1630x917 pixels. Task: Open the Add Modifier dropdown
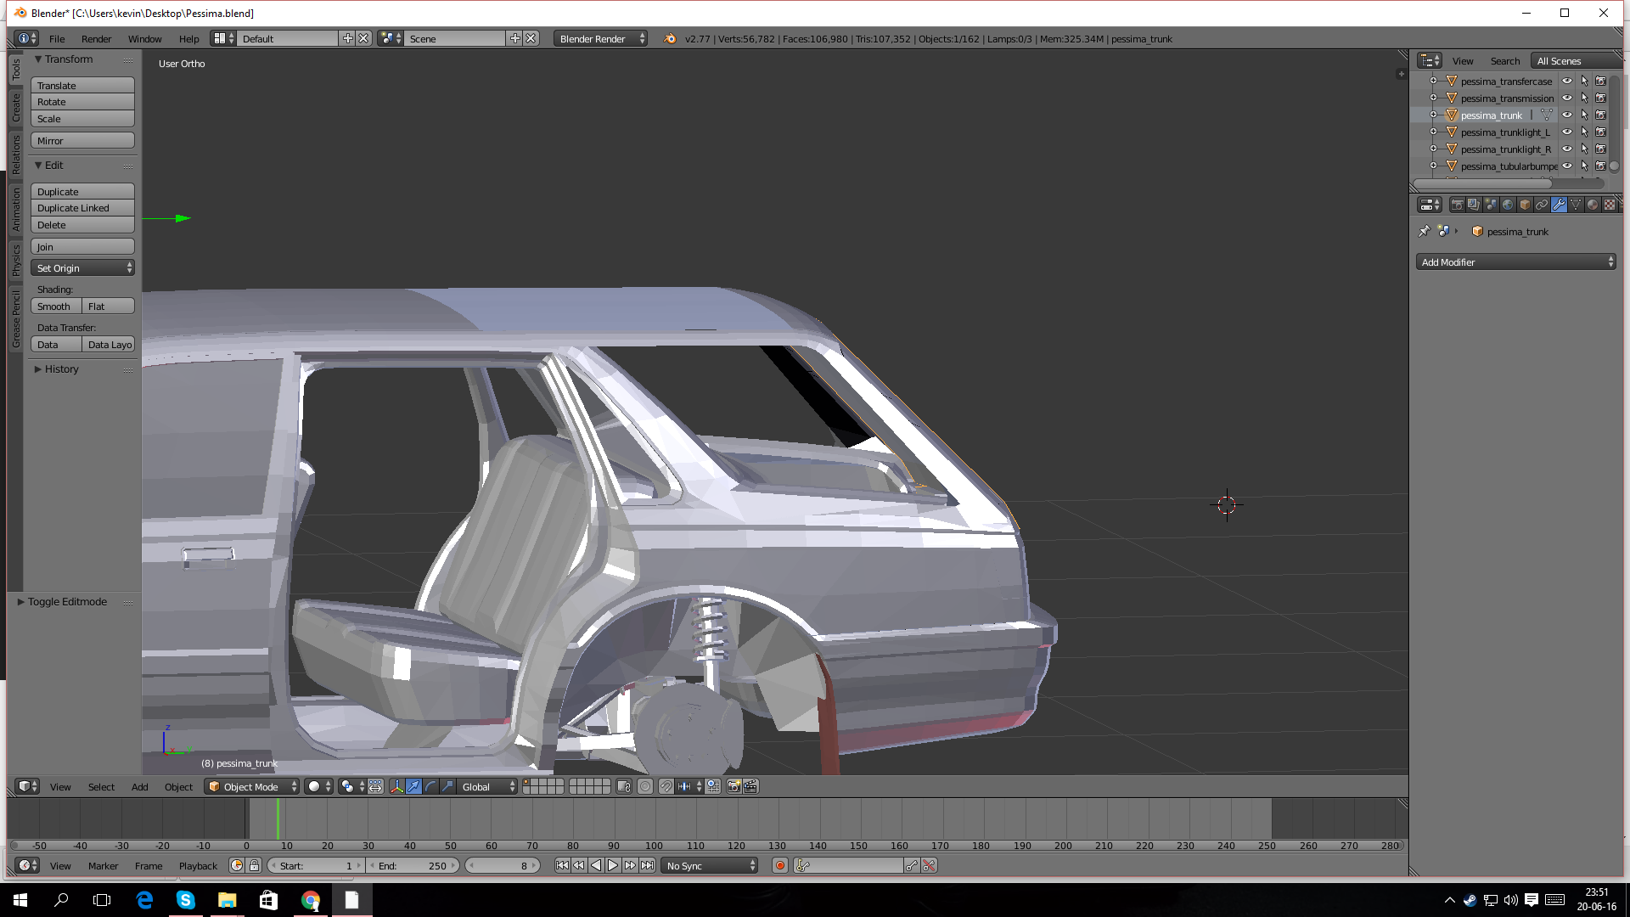click(x=1515, y=262)
